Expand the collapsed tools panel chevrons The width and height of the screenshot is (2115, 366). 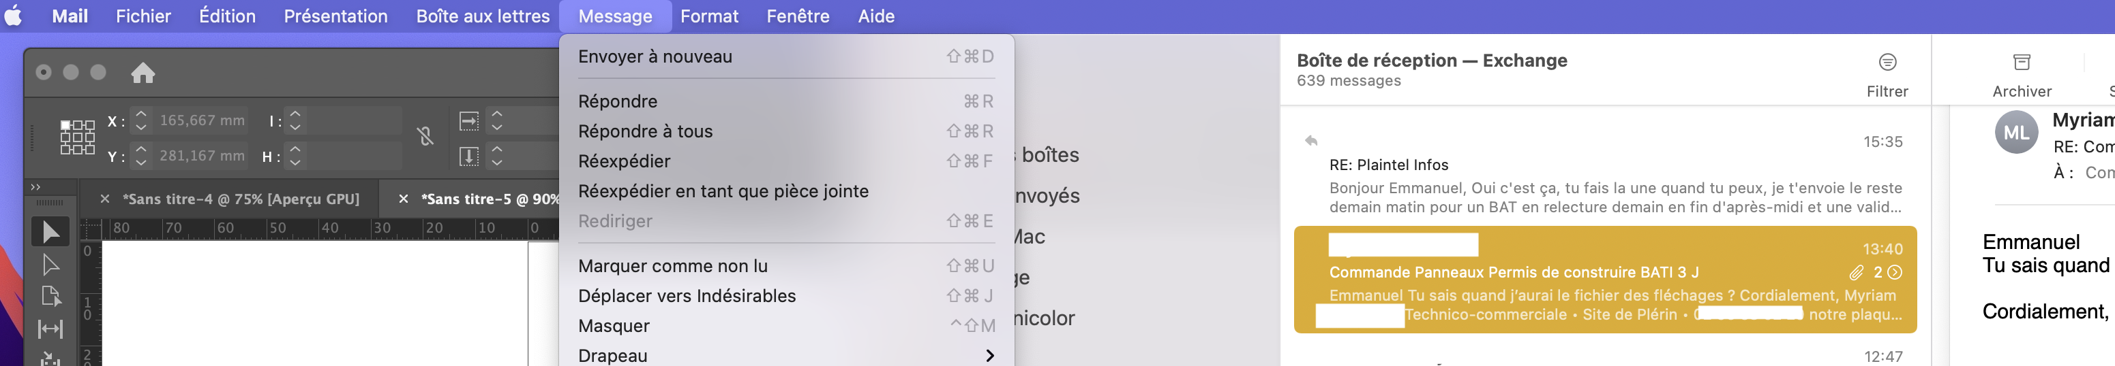pyautogui.click(x=35, y=188)
